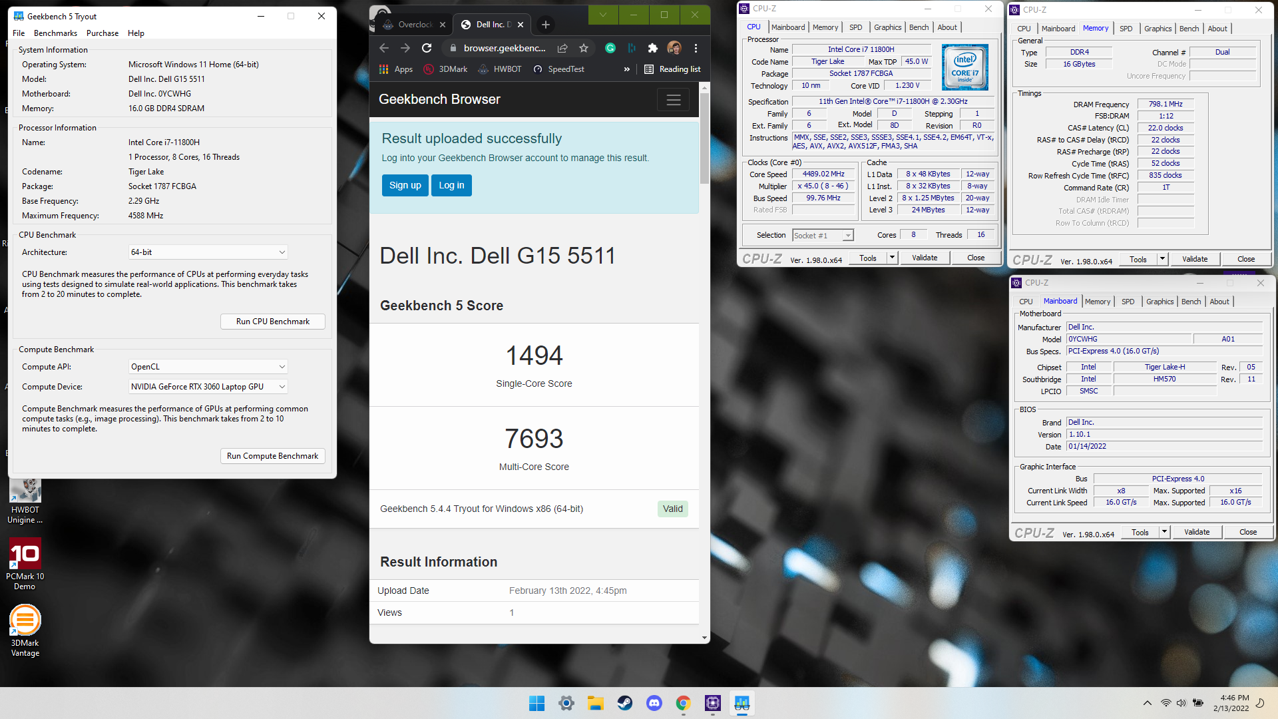This screenshot has height=719, width=1278.
Task: Click Tools in the CPU-Z CPU window
Action: point(868,258)
